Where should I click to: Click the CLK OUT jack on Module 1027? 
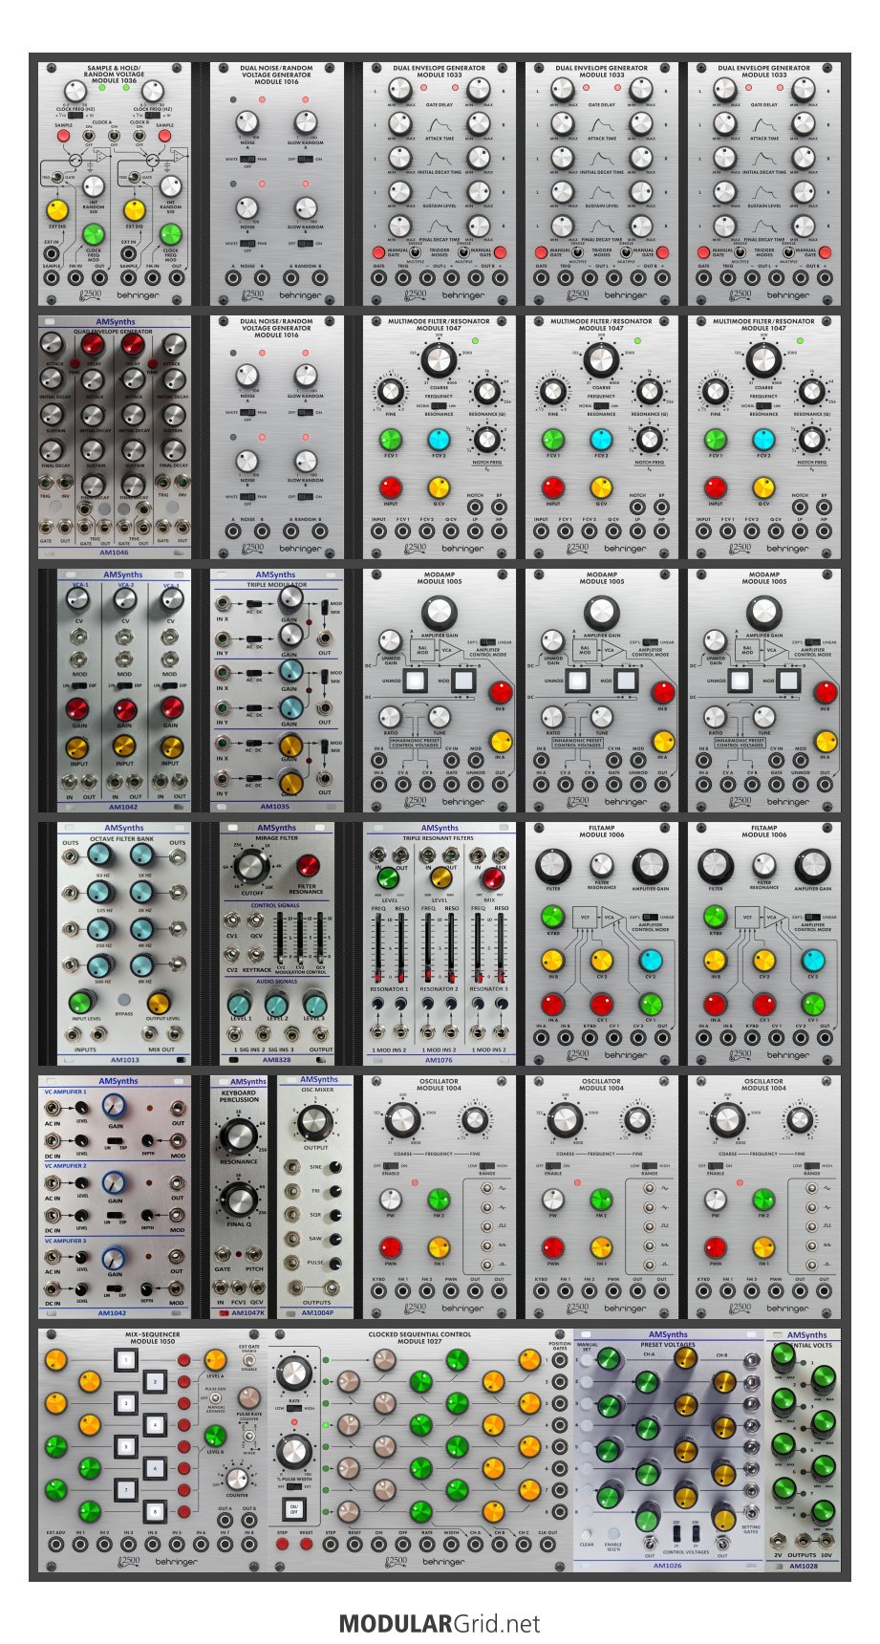click(547, 1545)
